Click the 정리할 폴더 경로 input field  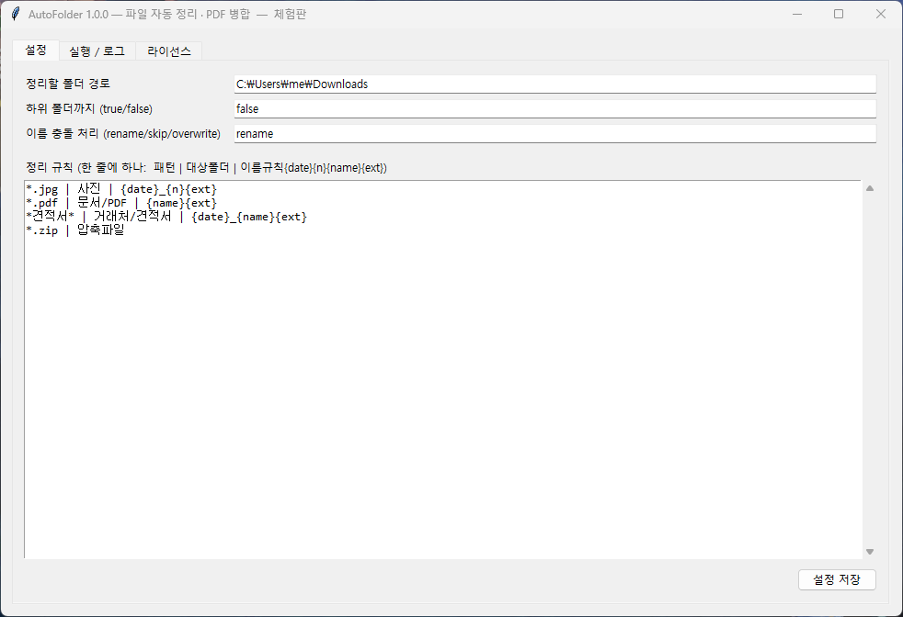[555, 84]
